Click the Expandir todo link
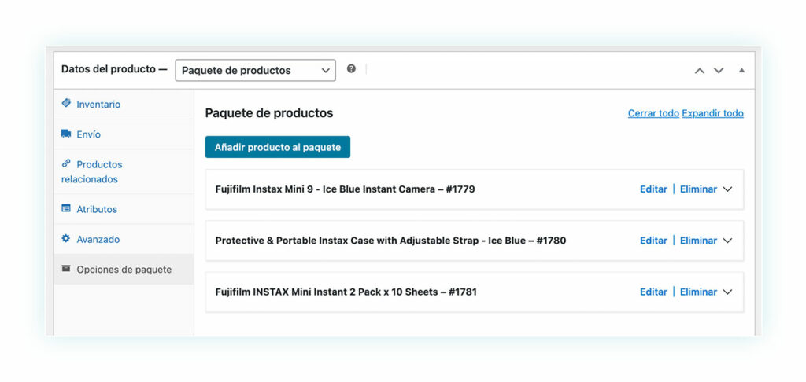 pyautogui.click(x=712, y=113)
